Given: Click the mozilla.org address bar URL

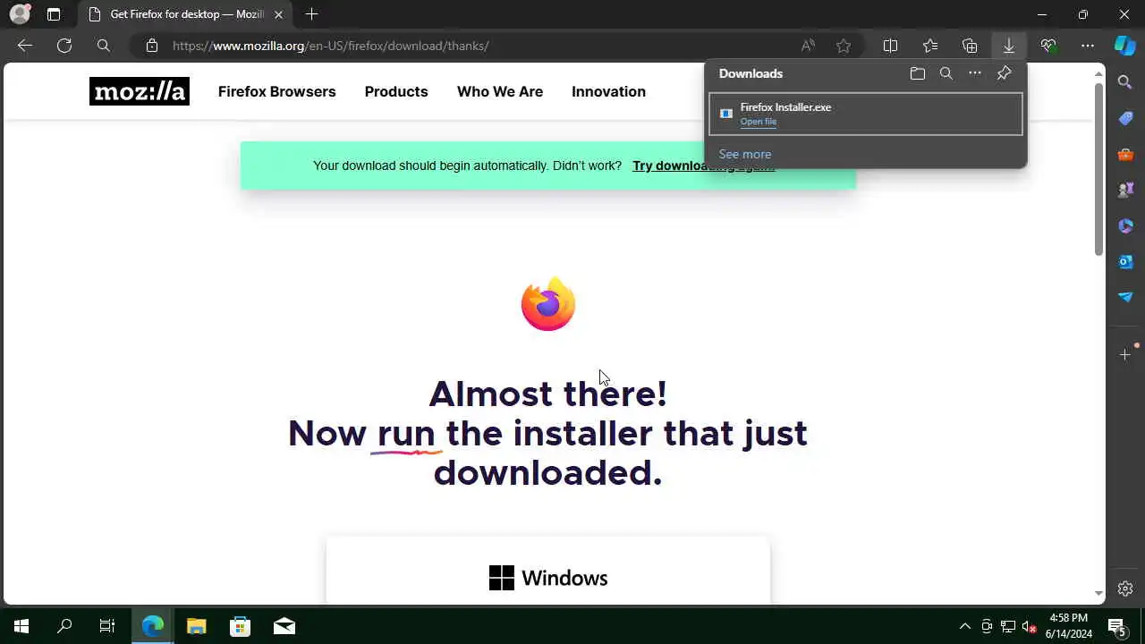Looking at the screenshot, I should pyautogui.click(x=330, y=46).
